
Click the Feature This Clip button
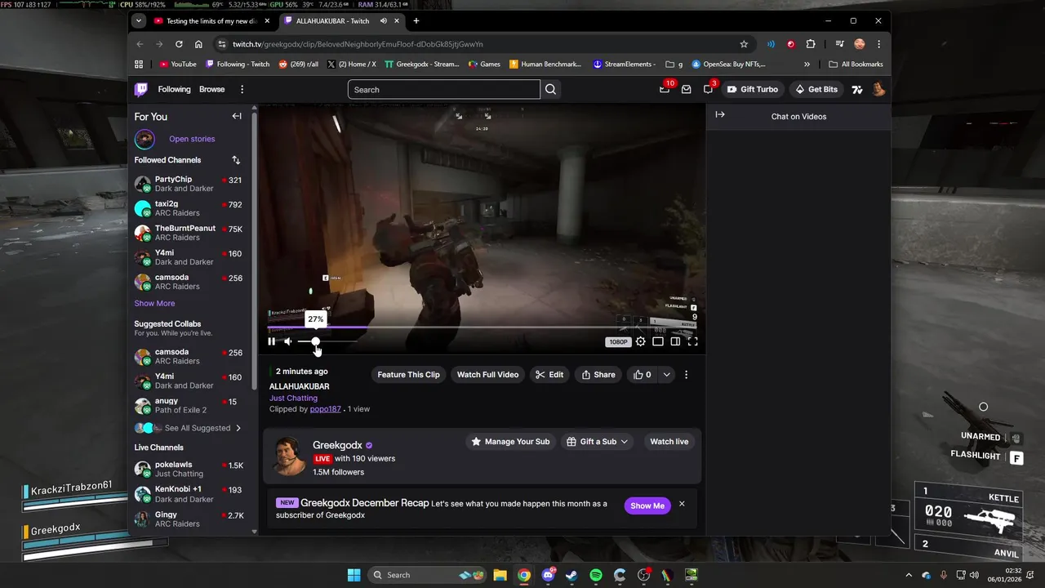[408, 375]
